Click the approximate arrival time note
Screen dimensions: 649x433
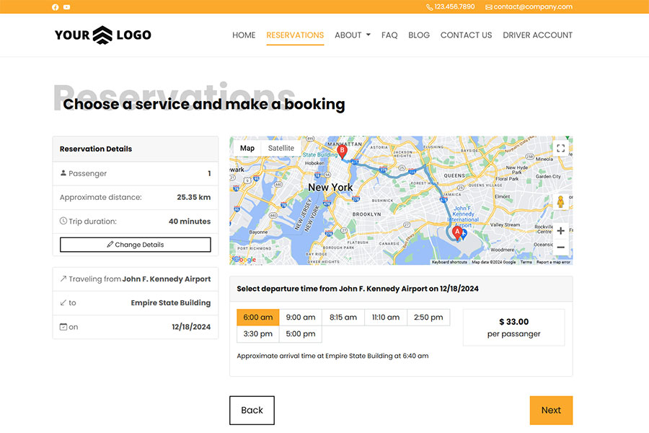tap(332, 356)
